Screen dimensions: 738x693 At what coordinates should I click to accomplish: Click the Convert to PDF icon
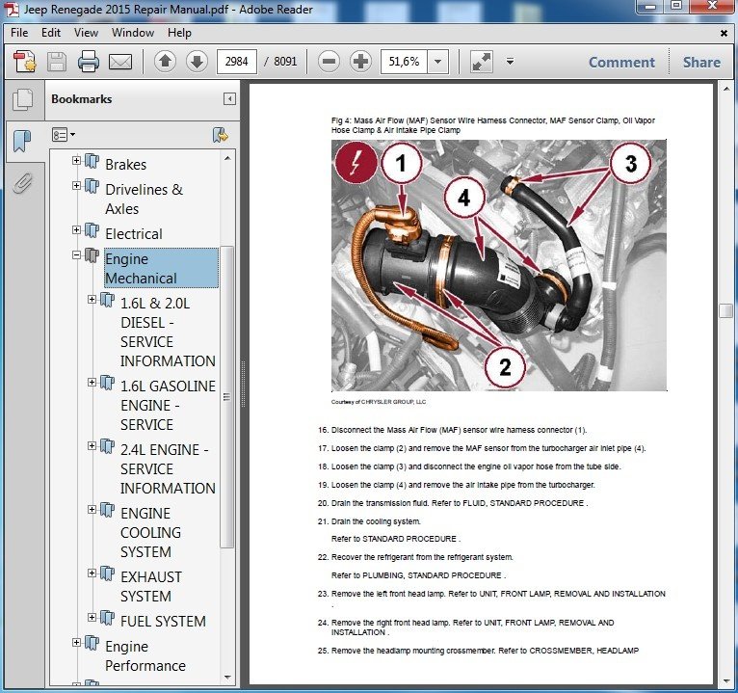coord(24,63)
